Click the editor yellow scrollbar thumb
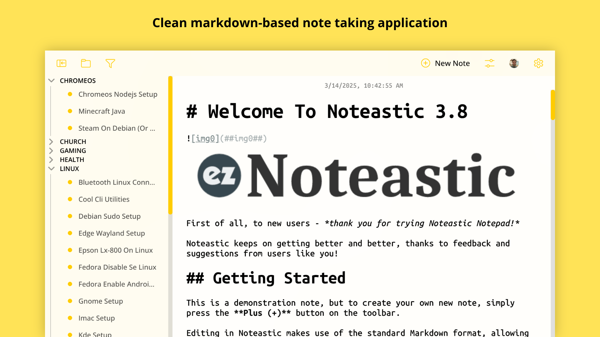This screenshot has width=600, height=337. (552, 105)
